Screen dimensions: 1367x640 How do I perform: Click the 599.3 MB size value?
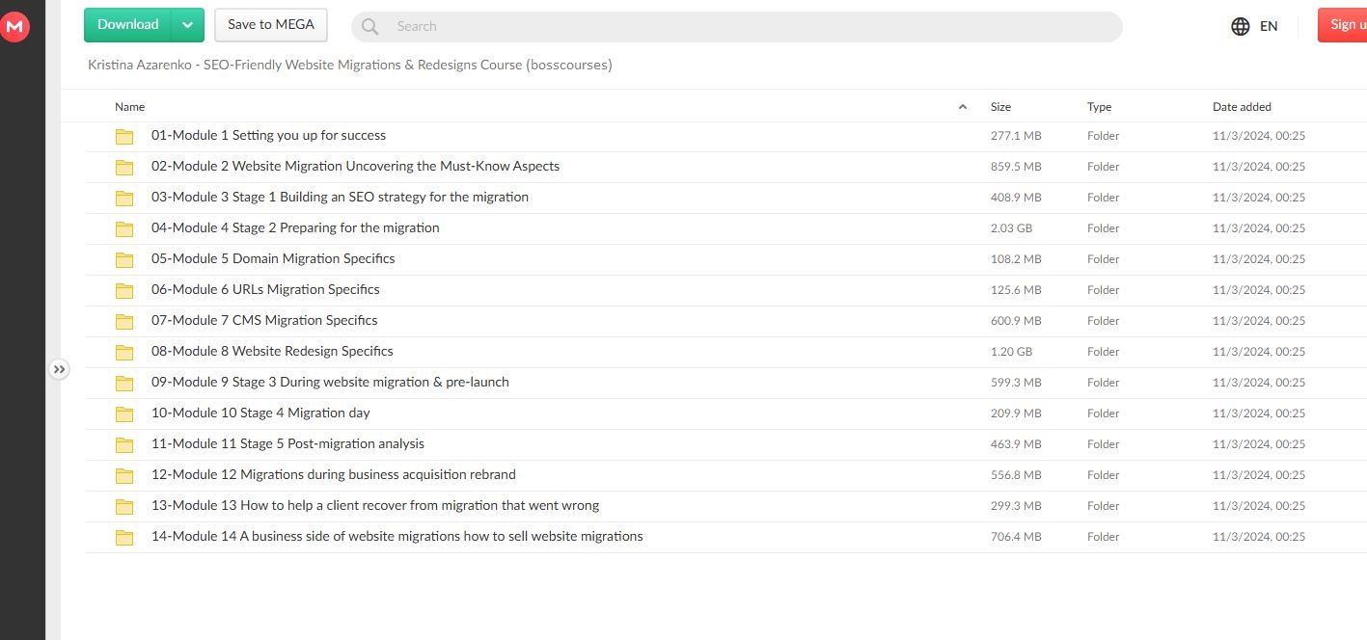pyautogui.click(x=1016, y=383)
